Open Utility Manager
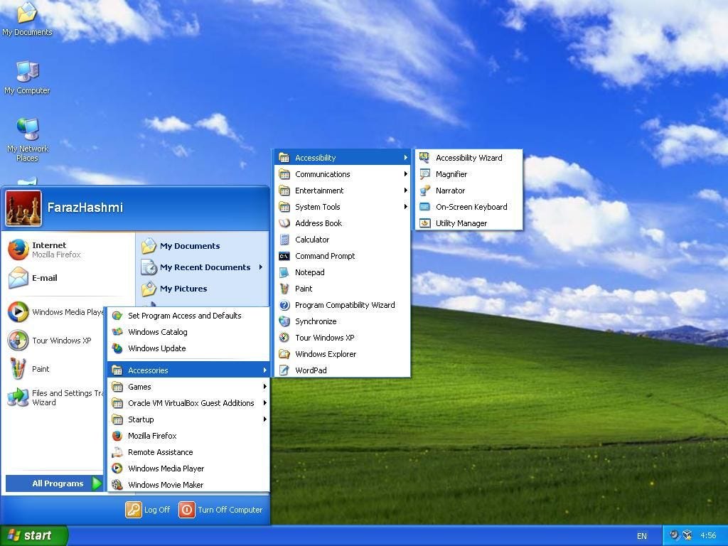728x546 pixels. click(x=461, y=223)
